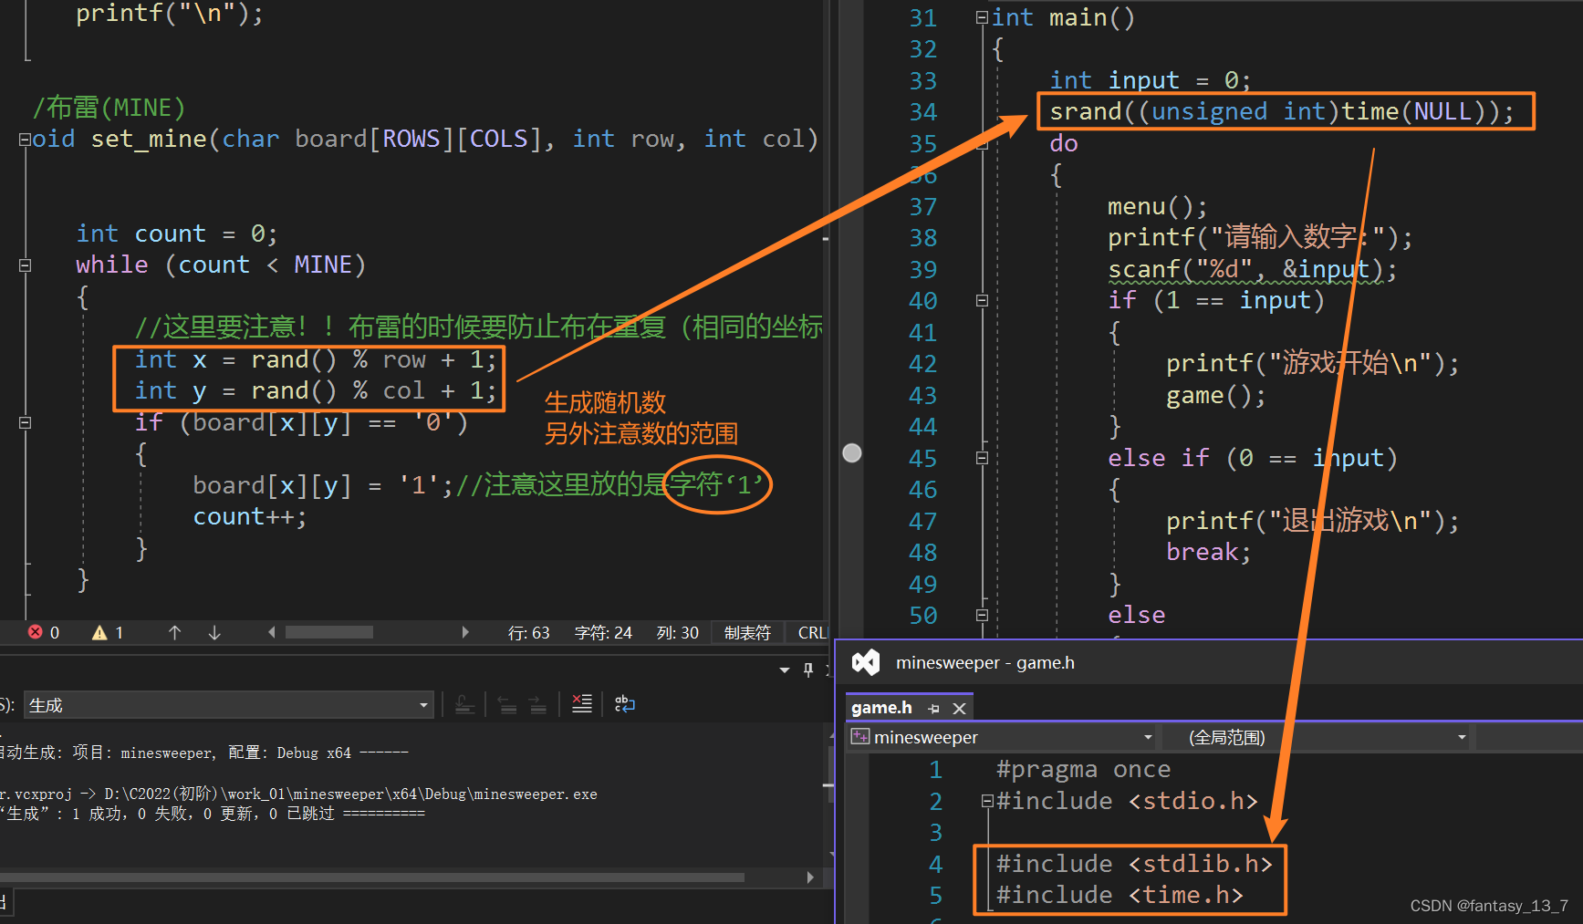1583x924 pixels.
Task: Collapse the else block at line 50
Action: tap(982, 615)
